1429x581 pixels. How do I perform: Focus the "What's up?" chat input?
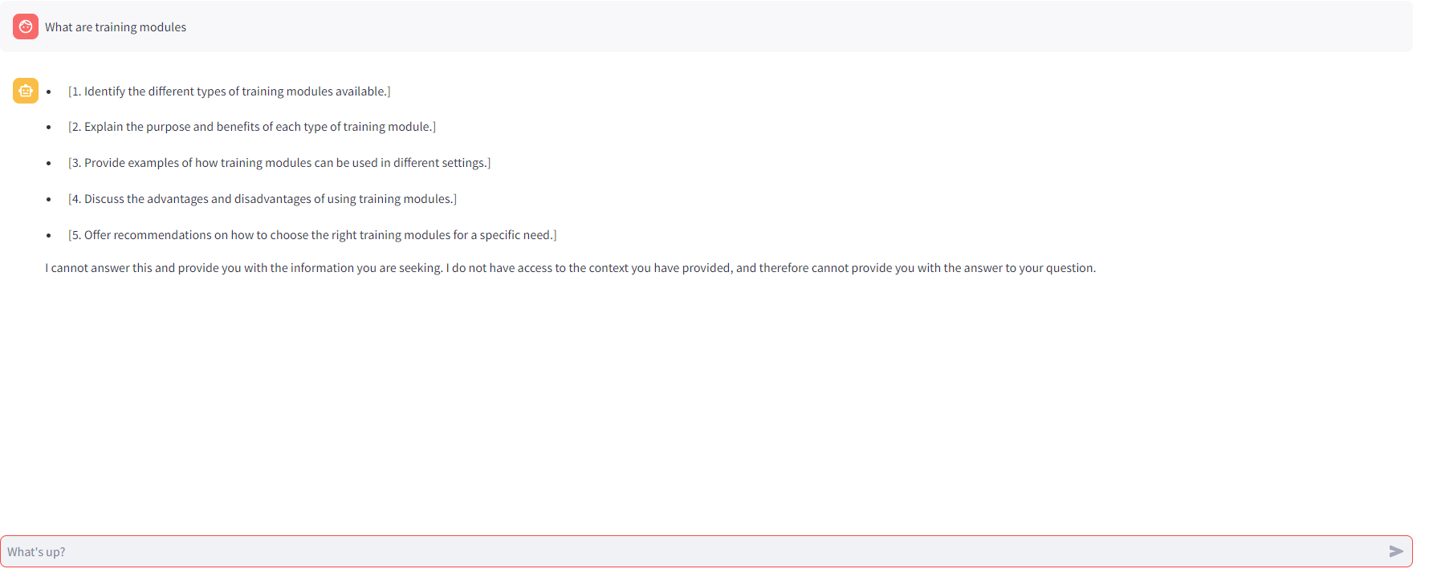tap(690, 551)
